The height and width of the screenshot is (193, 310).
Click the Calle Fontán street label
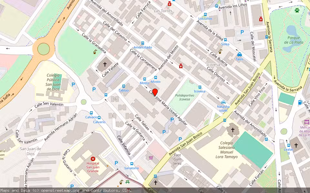pyautogui.click(x=257, y=178)
